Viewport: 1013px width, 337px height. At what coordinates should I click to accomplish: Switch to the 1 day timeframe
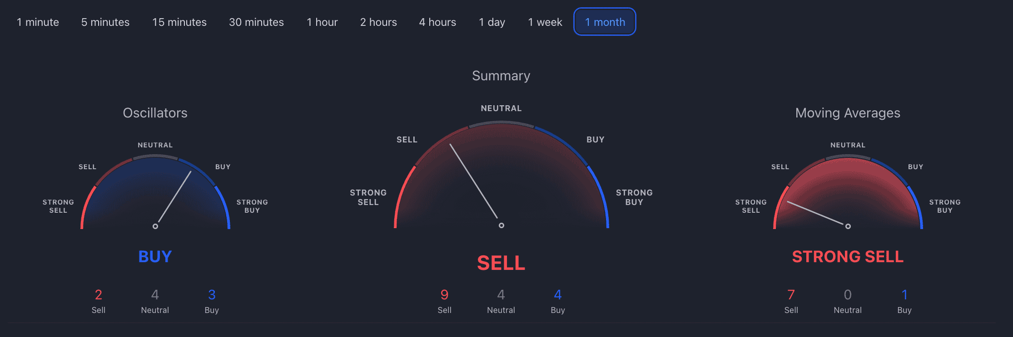(x=492, y=22)
